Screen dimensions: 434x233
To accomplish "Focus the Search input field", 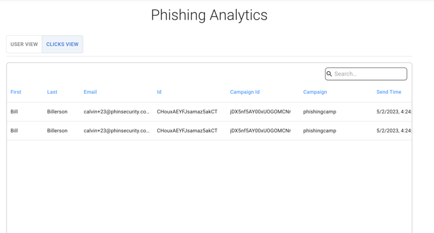I will pos(366,74).
